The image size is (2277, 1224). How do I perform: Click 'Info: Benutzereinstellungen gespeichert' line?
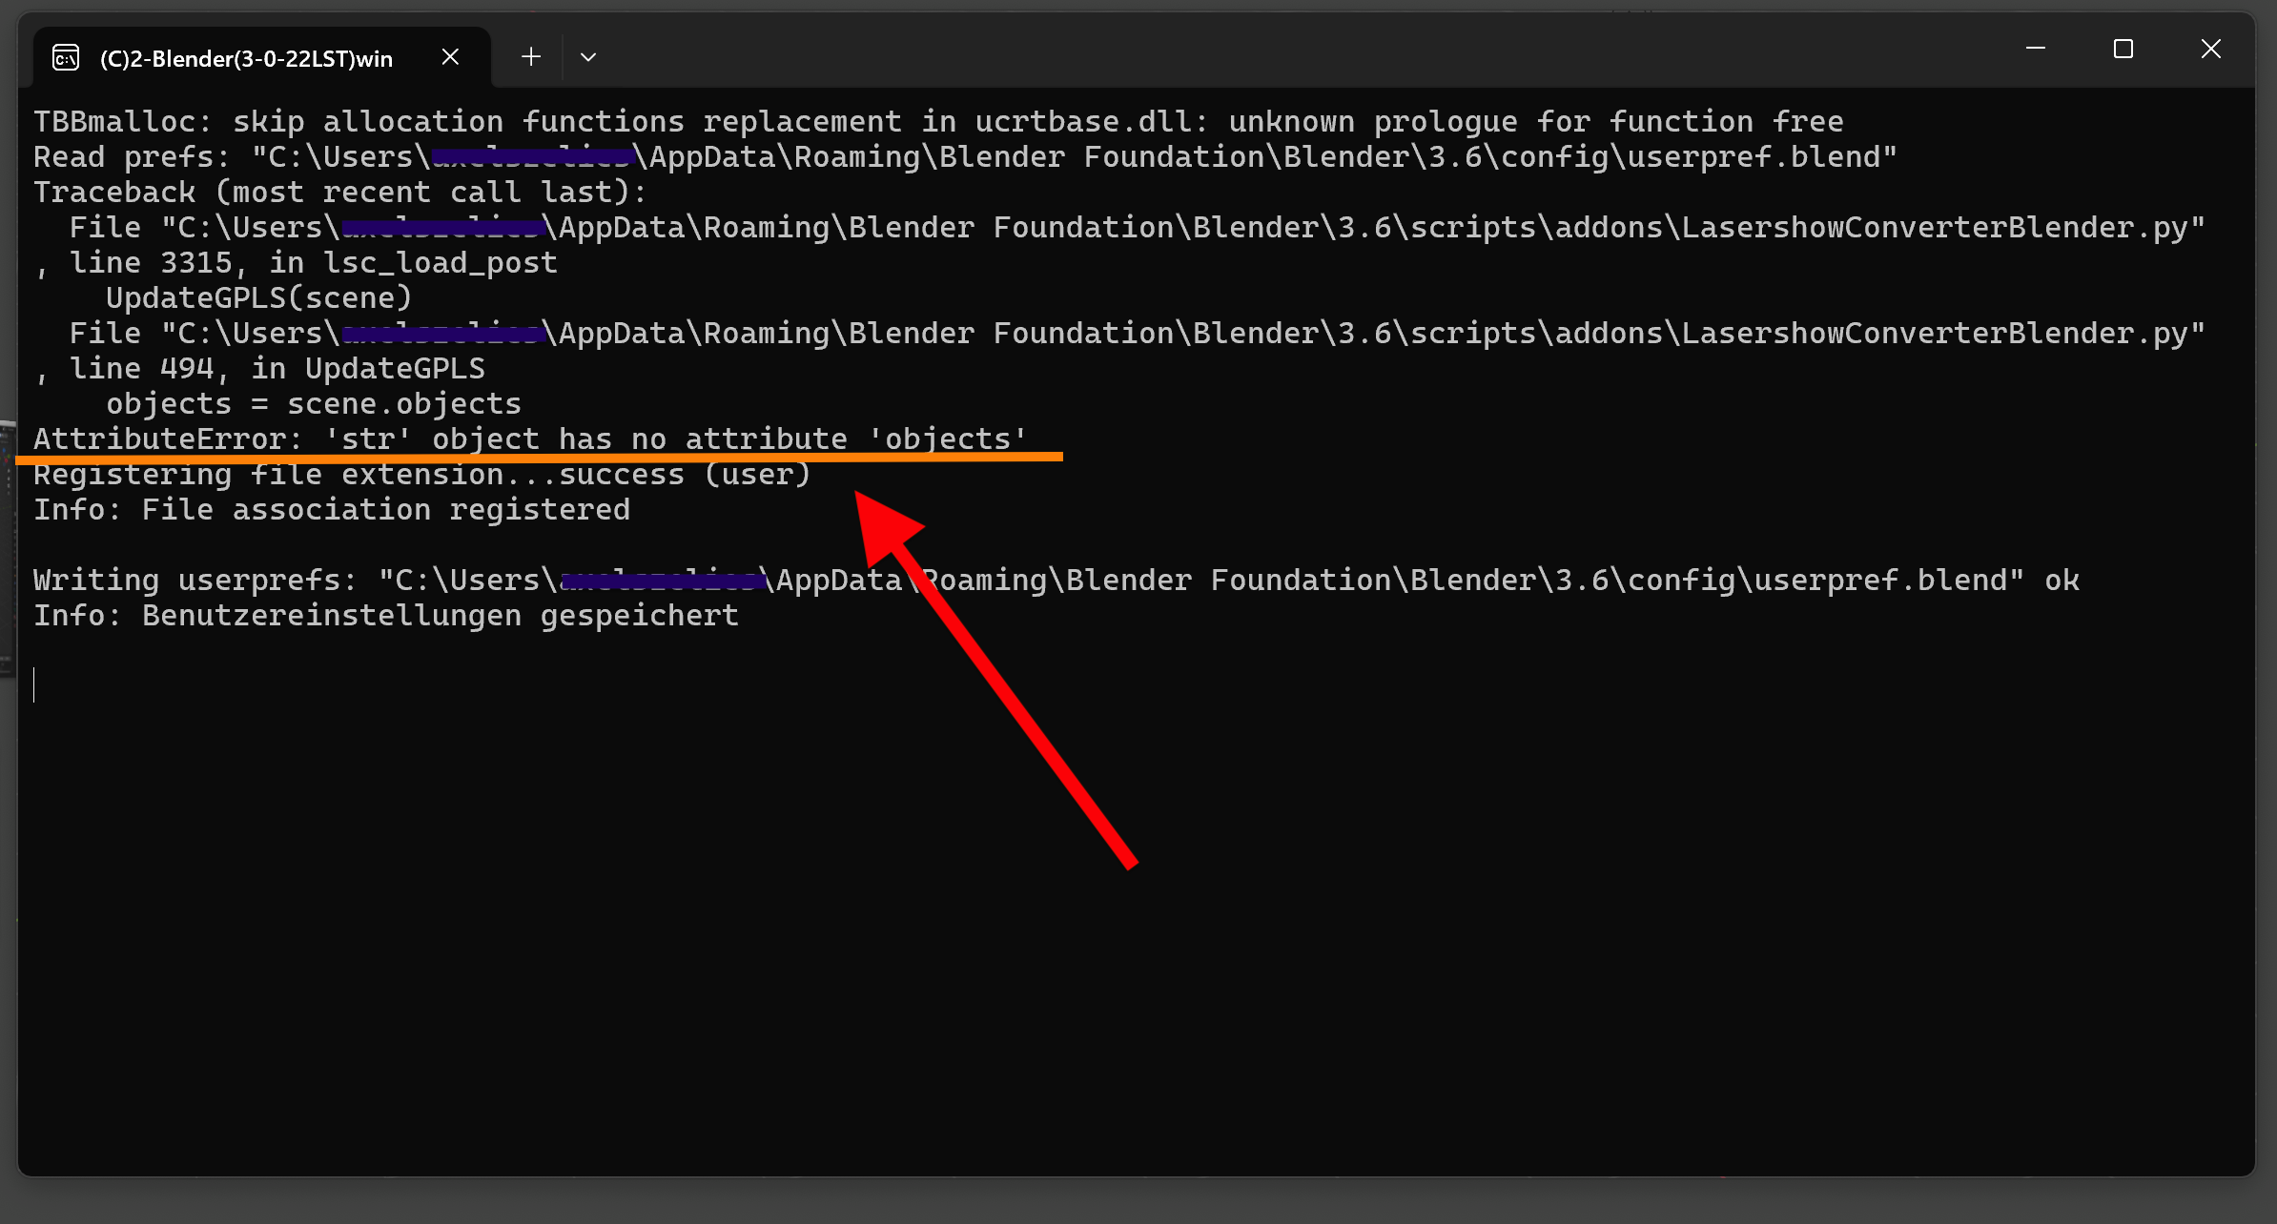pos(385,616)
